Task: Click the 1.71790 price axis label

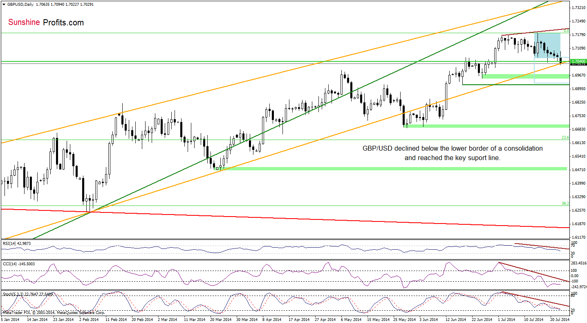Action: (578, 35)
